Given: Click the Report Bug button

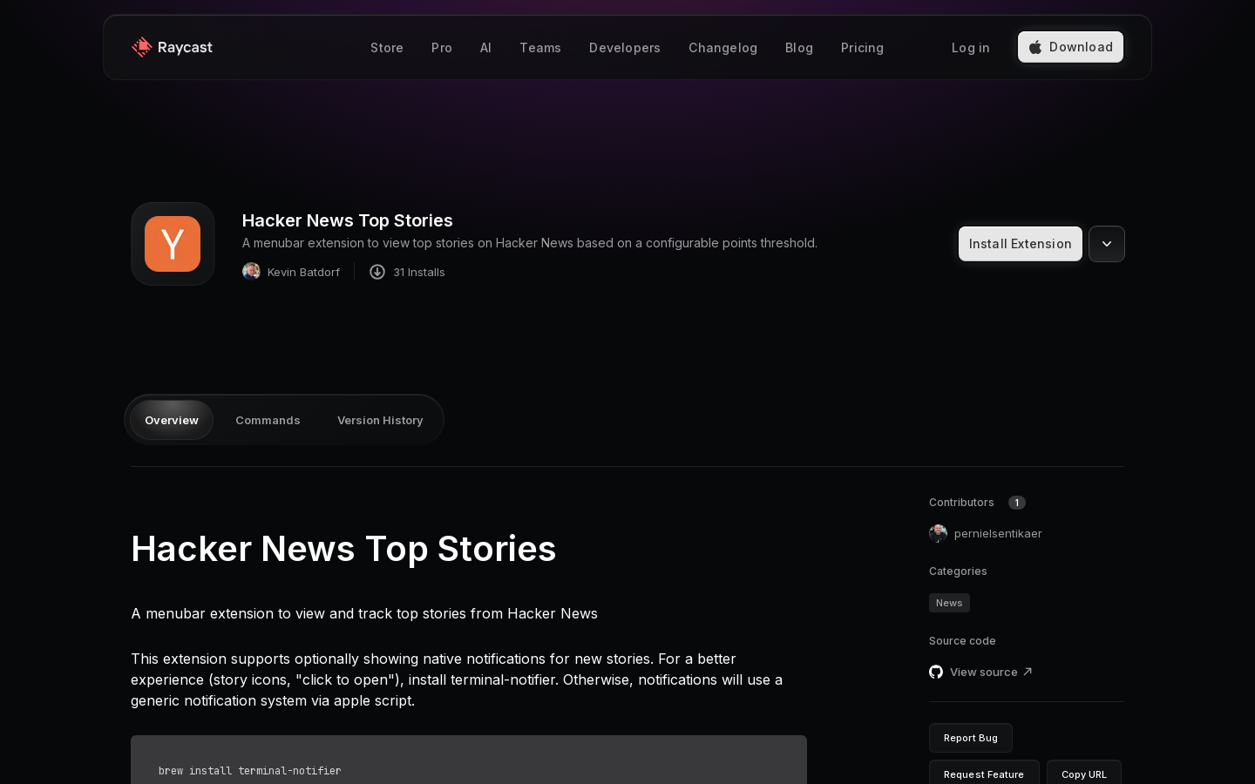Looking at the screenshot, I should (x=971, y=738).
